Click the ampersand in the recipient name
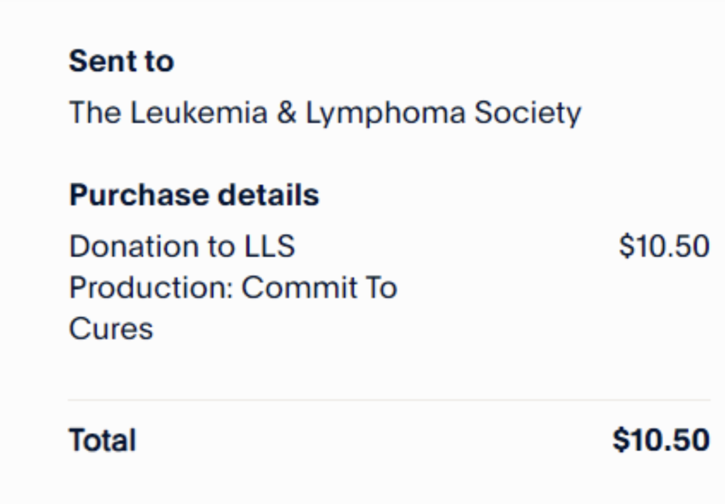The height and width of the screenshot is (504, 725). click(x=287, y=112)
